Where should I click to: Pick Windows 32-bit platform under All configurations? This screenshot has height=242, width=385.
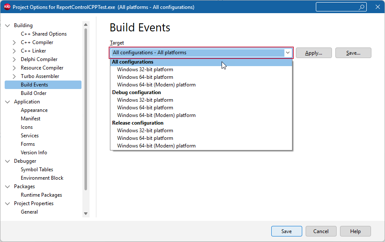pos(201,70)
